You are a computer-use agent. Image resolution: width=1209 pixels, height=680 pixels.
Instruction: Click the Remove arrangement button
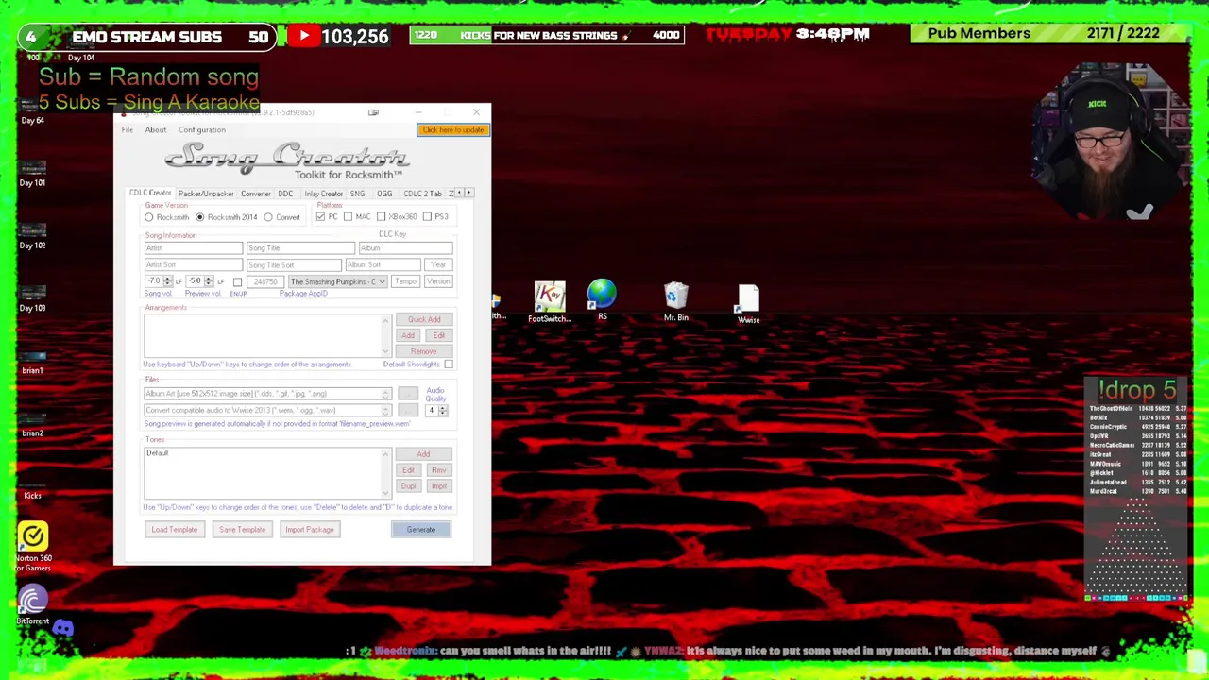(424, 351)
